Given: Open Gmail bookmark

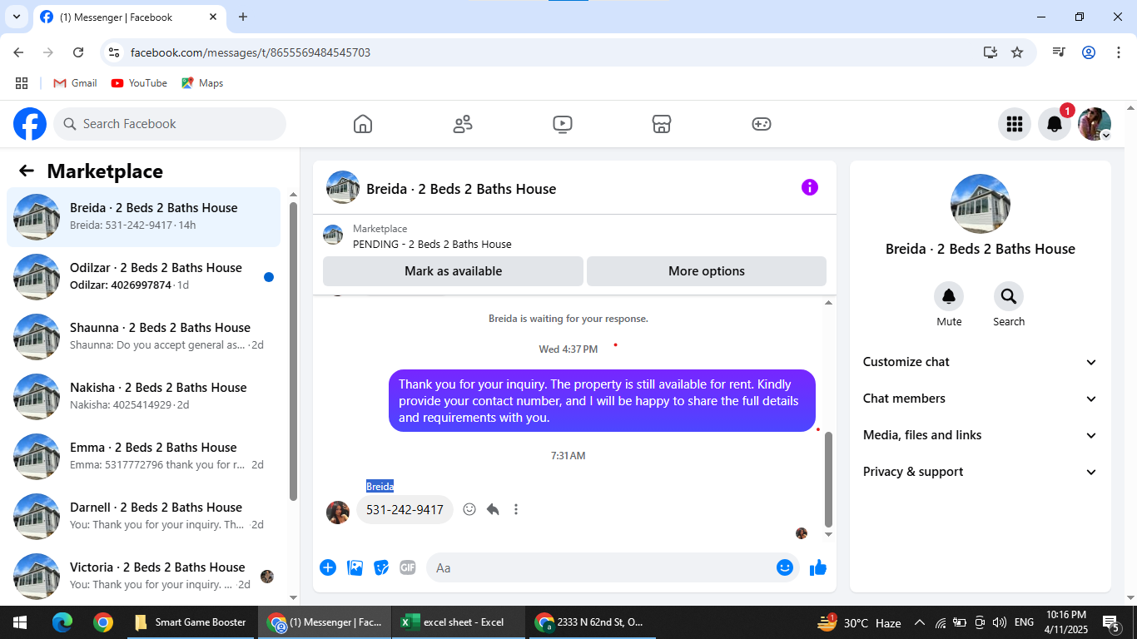Looking at the screenshot, I should click(x=75, y=83).
